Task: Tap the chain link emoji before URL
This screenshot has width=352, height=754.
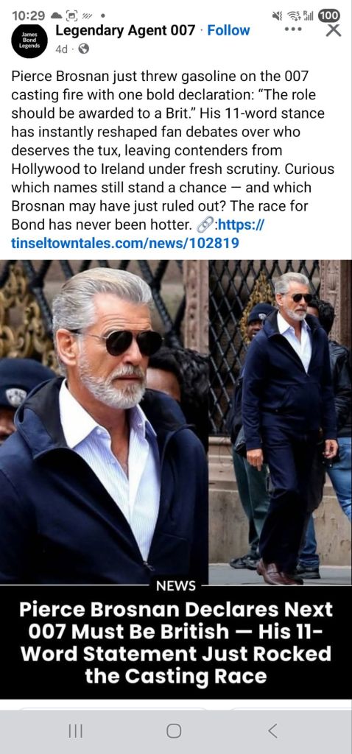Action: (x=204, y=225)
